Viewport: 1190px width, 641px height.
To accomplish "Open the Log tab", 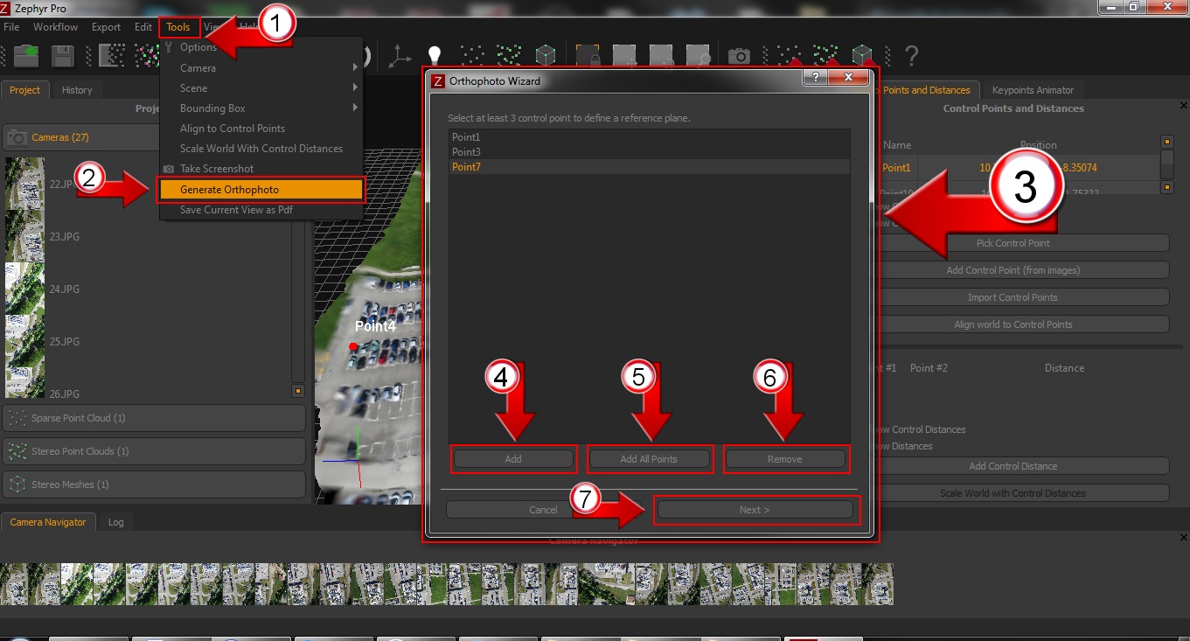I will 115,522.
